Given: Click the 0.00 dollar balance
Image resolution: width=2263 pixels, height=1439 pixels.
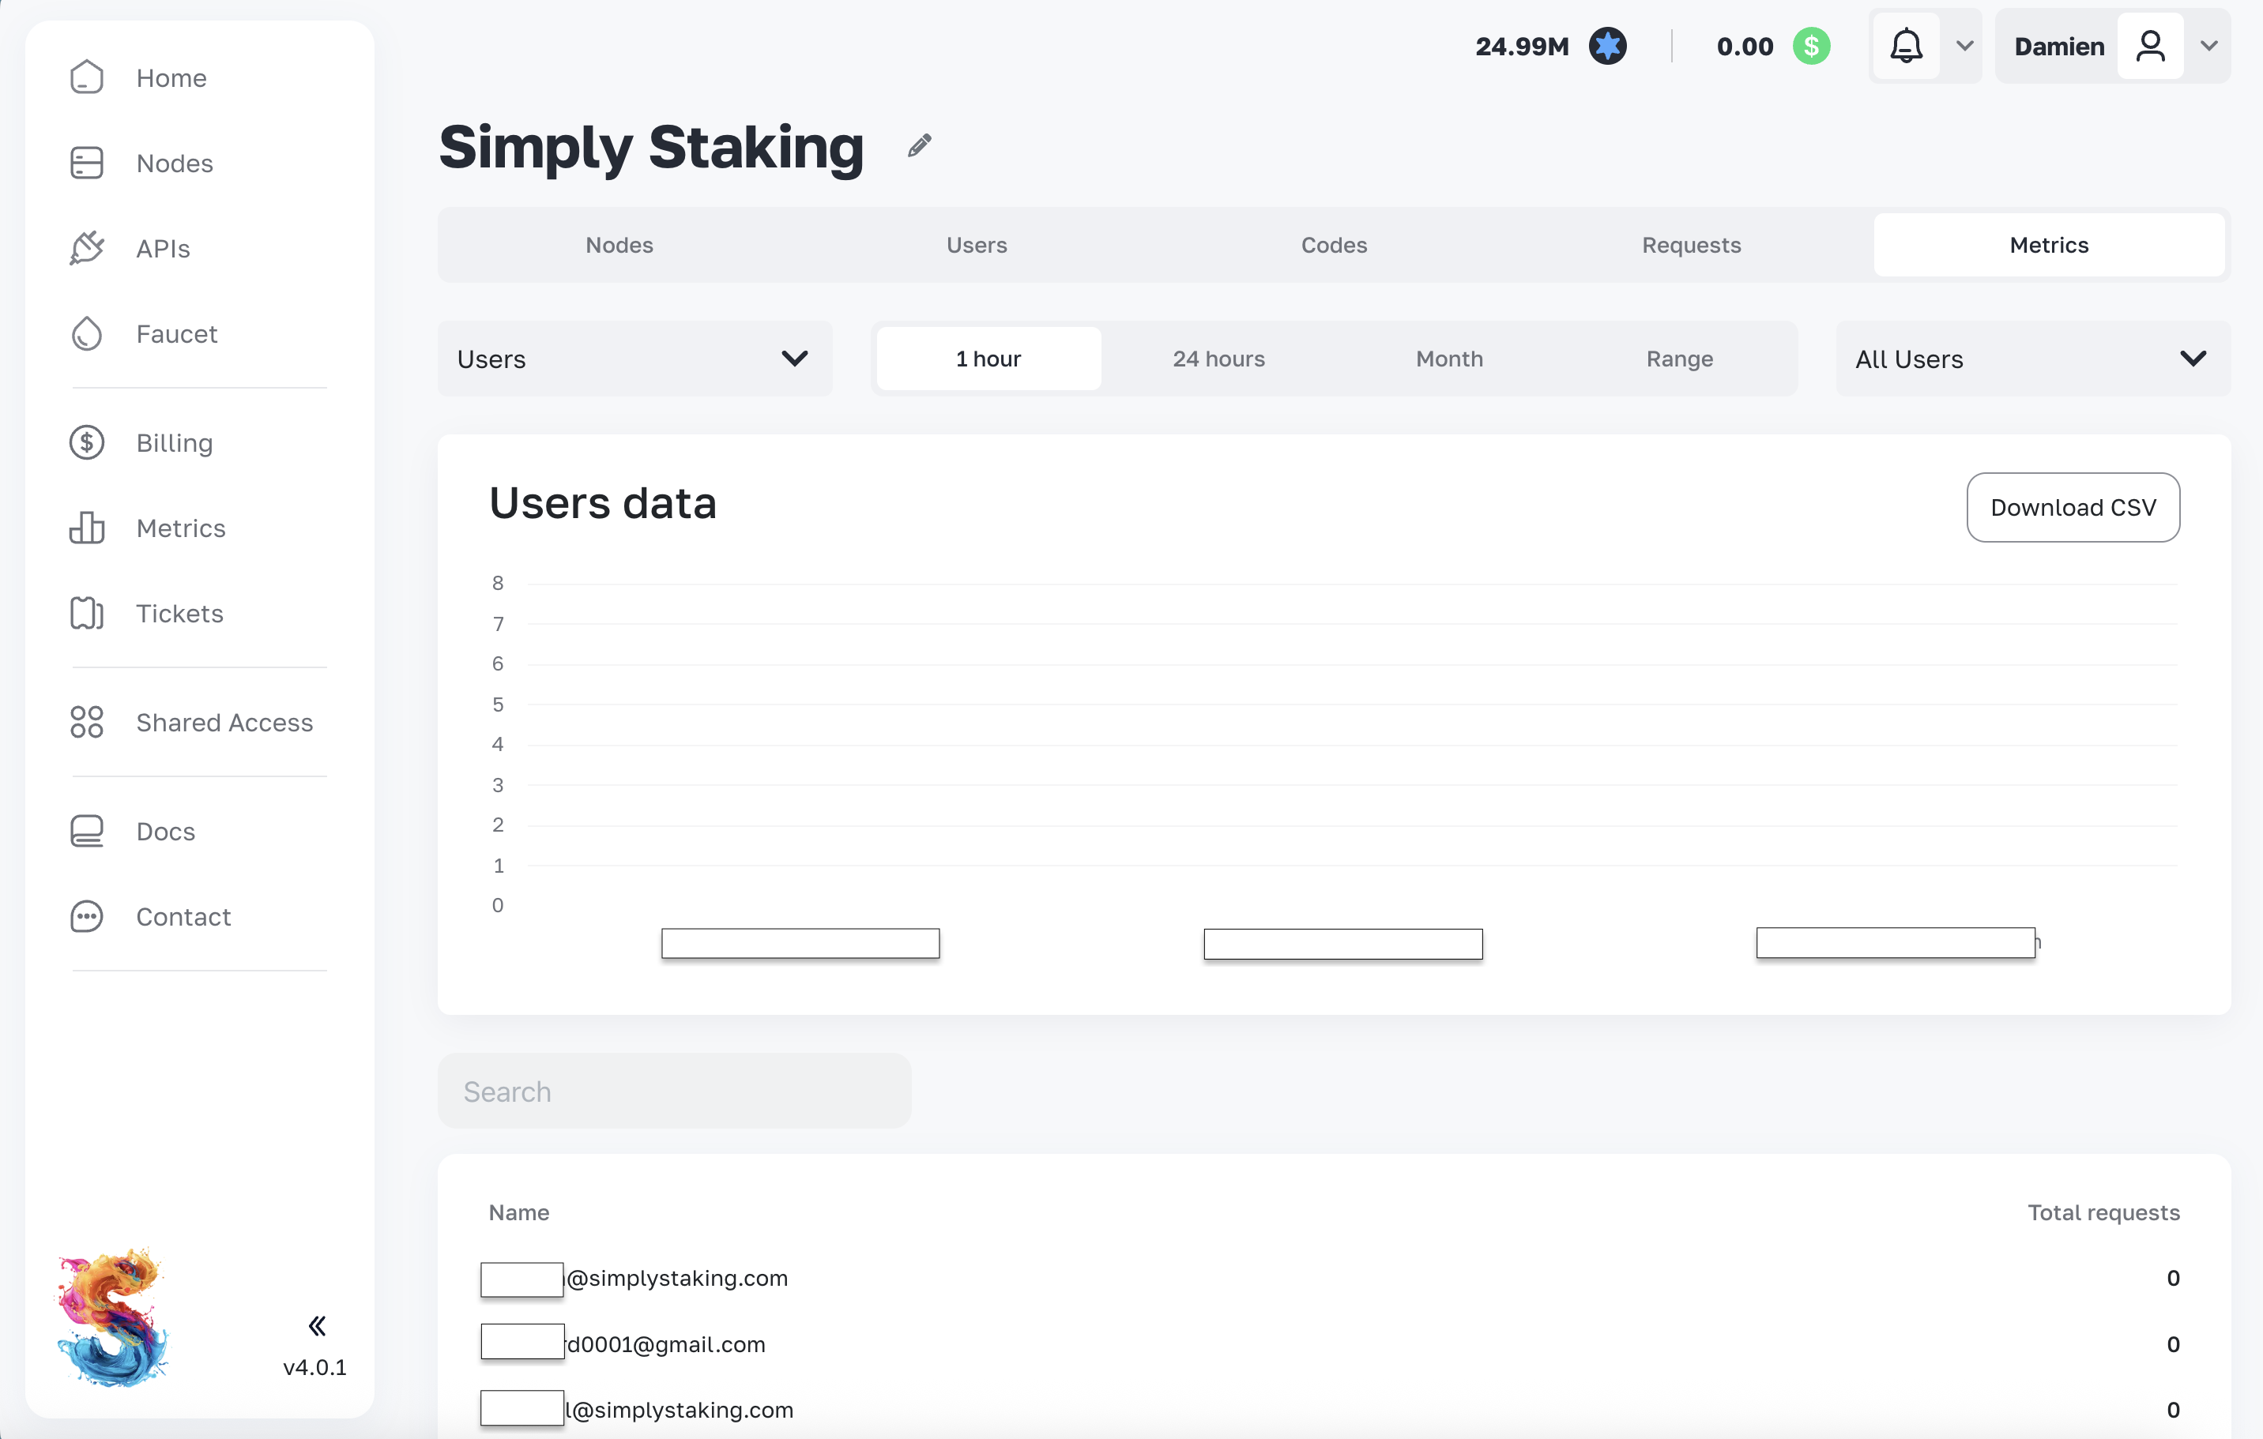Looking at the screenshot, I should pos(1745,46).
